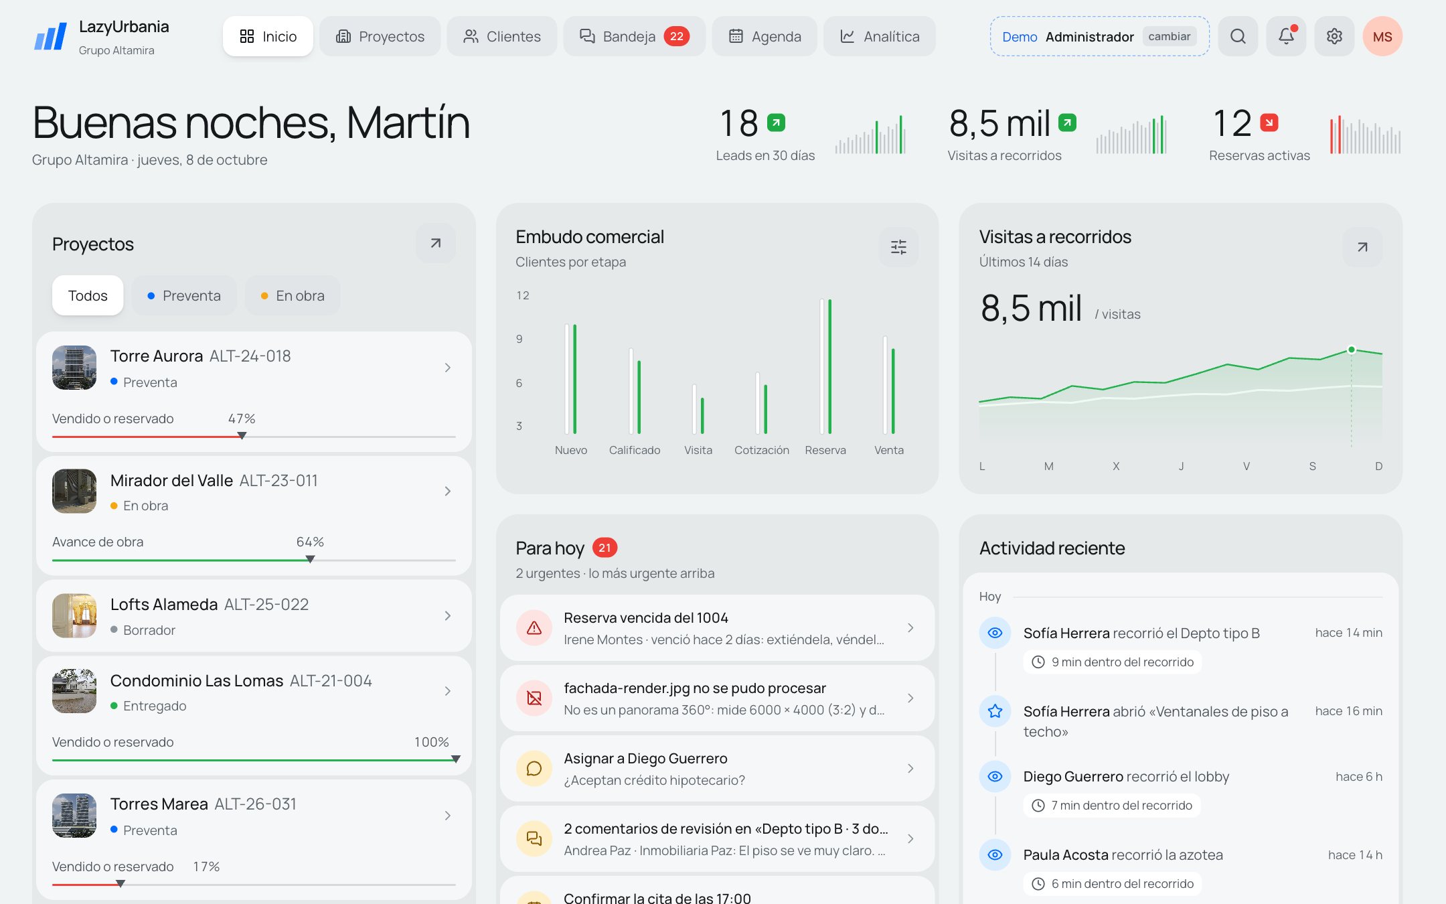Screen dimensions: 1446x904
Task: Expand Condominio Las Lomas chevron
Action: pos(448,691)
